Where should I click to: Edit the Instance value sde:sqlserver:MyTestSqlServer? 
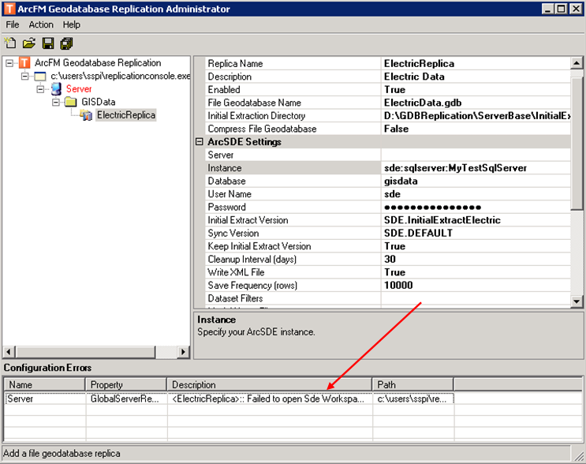coord(476,168)
